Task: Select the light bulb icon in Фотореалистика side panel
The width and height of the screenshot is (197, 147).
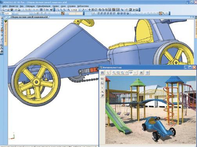Action: pos(102,87)
